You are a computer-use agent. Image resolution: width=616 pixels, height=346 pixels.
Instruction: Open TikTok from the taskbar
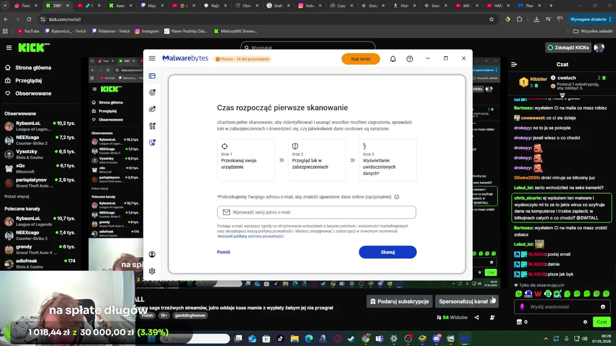click(x=281, y=339)
